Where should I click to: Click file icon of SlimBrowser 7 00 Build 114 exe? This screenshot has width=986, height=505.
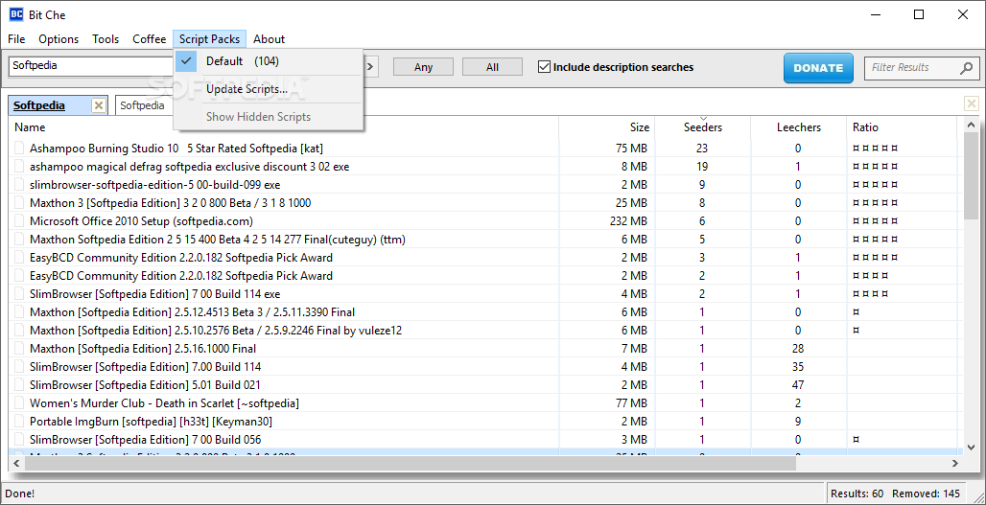[x=19, y=294]
